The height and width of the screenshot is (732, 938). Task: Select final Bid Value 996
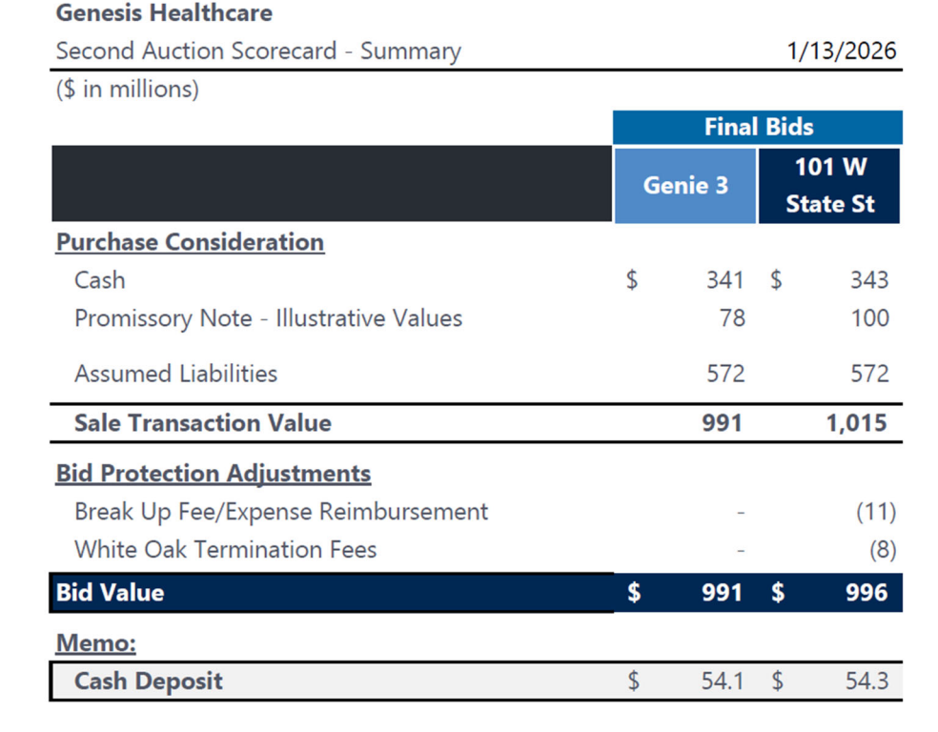click(x=867, y=593)
